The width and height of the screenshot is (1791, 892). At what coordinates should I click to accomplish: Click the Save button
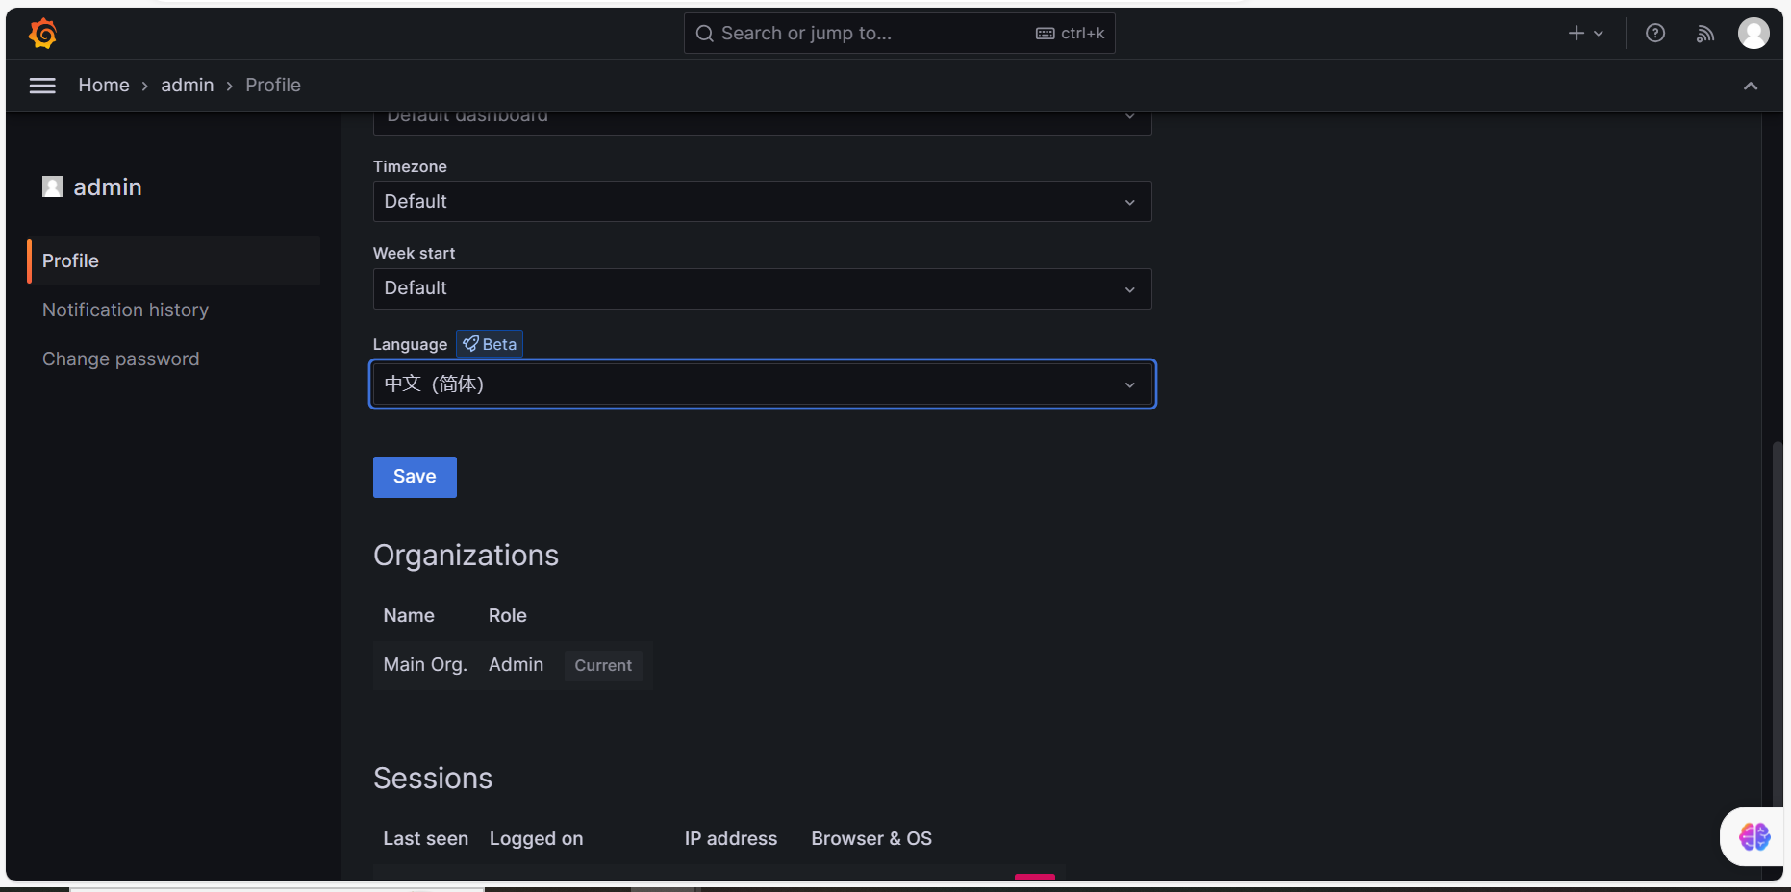pyautogui.click(x=415, y=477)
